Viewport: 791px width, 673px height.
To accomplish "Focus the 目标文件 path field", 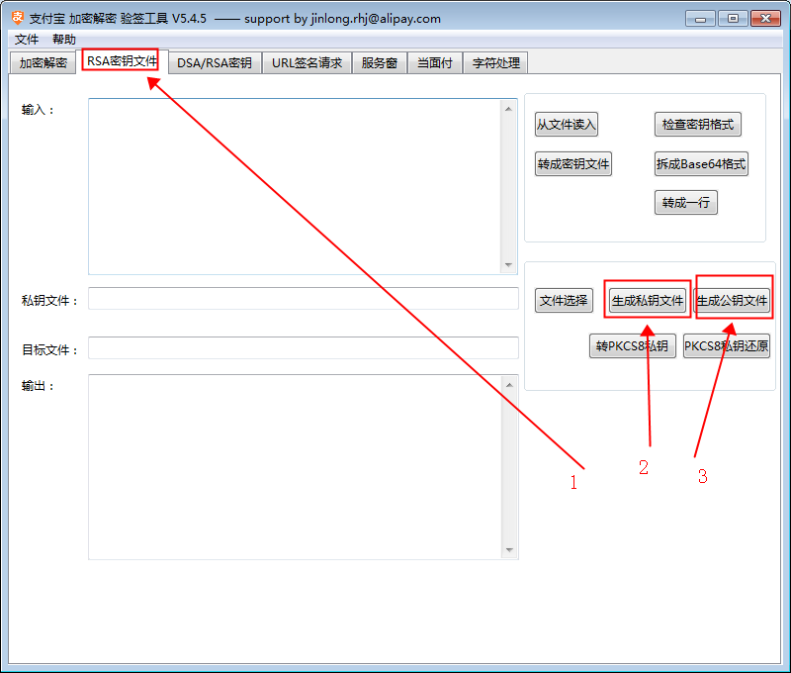I will click(304, 347).
